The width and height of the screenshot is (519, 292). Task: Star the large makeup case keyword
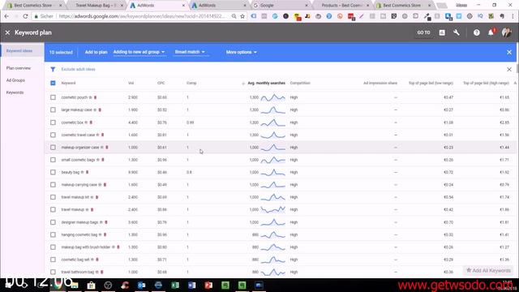point(95,110)
